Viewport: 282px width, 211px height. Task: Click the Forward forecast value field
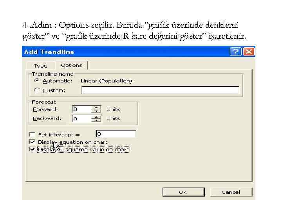[81, 109]
